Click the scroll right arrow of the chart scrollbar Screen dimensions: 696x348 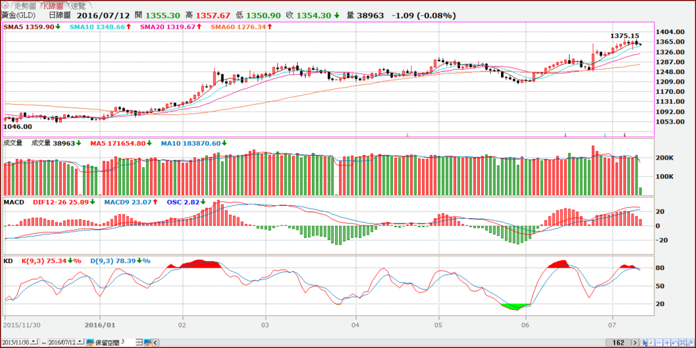(636, 343)
